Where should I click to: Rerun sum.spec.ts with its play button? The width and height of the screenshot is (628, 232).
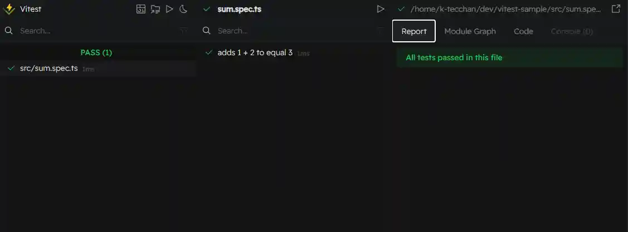(381, 9)
